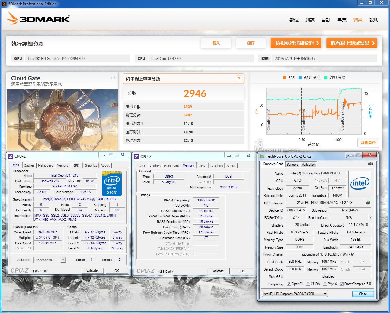Viewport: 390px width, 313px height.
Task: Click the 圖形分數 2529 value
Action: 188,107
